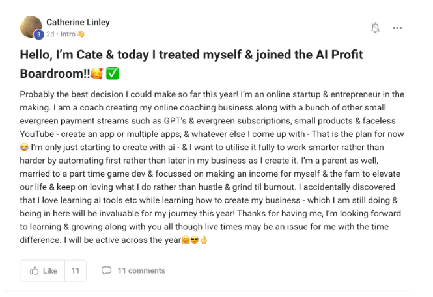Toggle the post notification bell

[375, 28]
